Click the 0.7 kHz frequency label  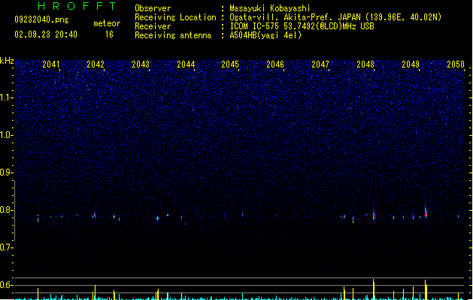[x=6, y=247]
